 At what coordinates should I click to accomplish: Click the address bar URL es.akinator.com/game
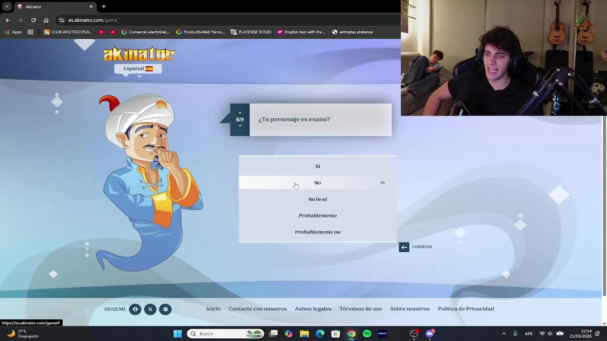(x=92, y=20)
